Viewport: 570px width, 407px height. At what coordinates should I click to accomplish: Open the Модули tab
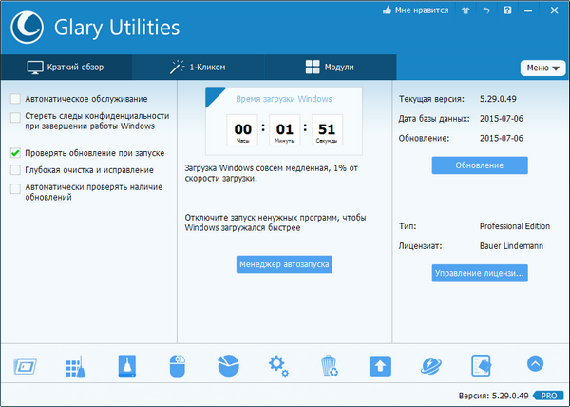pos(329,68)
